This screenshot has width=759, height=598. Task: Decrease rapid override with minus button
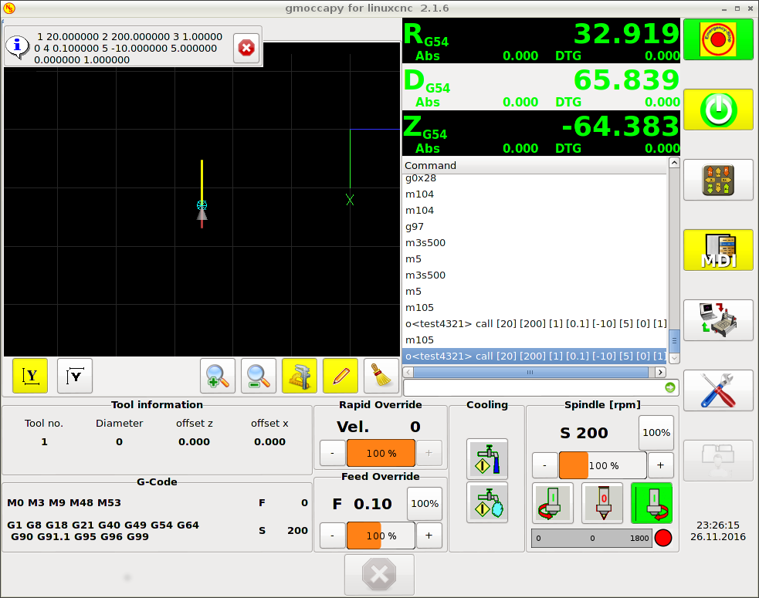[x=333, y=453]
